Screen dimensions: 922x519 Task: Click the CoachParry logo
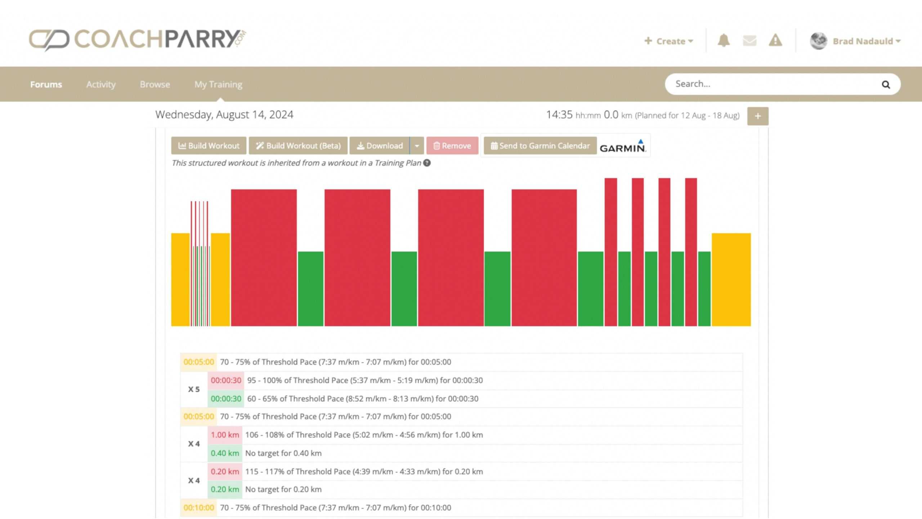coord(137,40)
